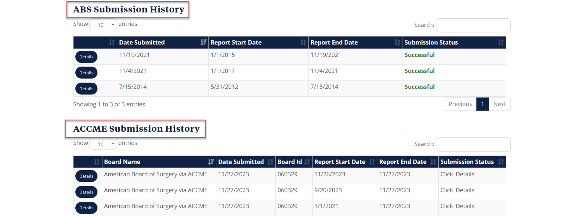
Task: Open ABS entries-per-page dropdown
Action: click(x=103, y=24)
